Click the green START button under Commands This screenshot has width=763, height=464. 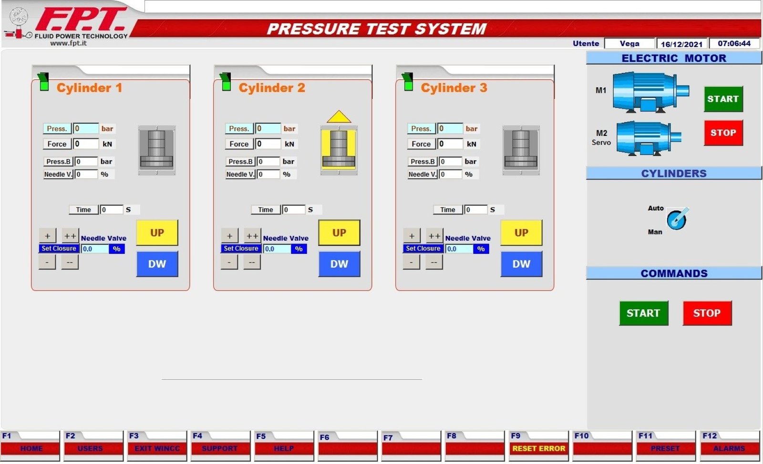coord(643,313)
